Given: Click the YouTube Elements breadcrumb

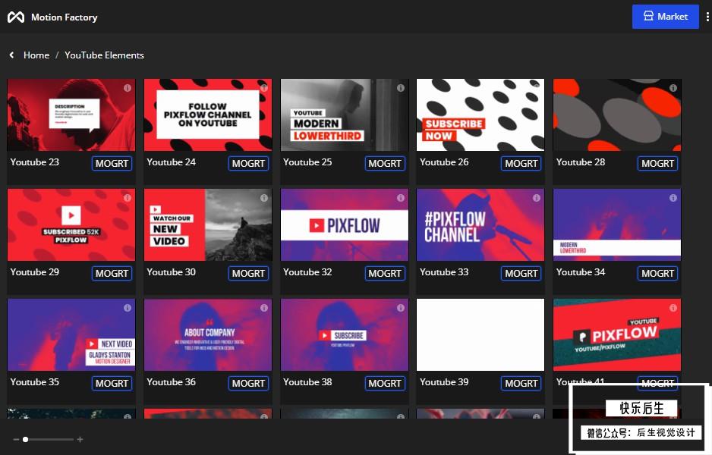Looking at the screenshot, I should pos(104,55).
